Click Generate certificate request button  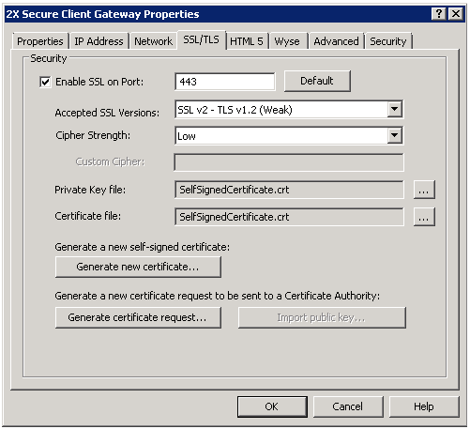click(138, 317)
